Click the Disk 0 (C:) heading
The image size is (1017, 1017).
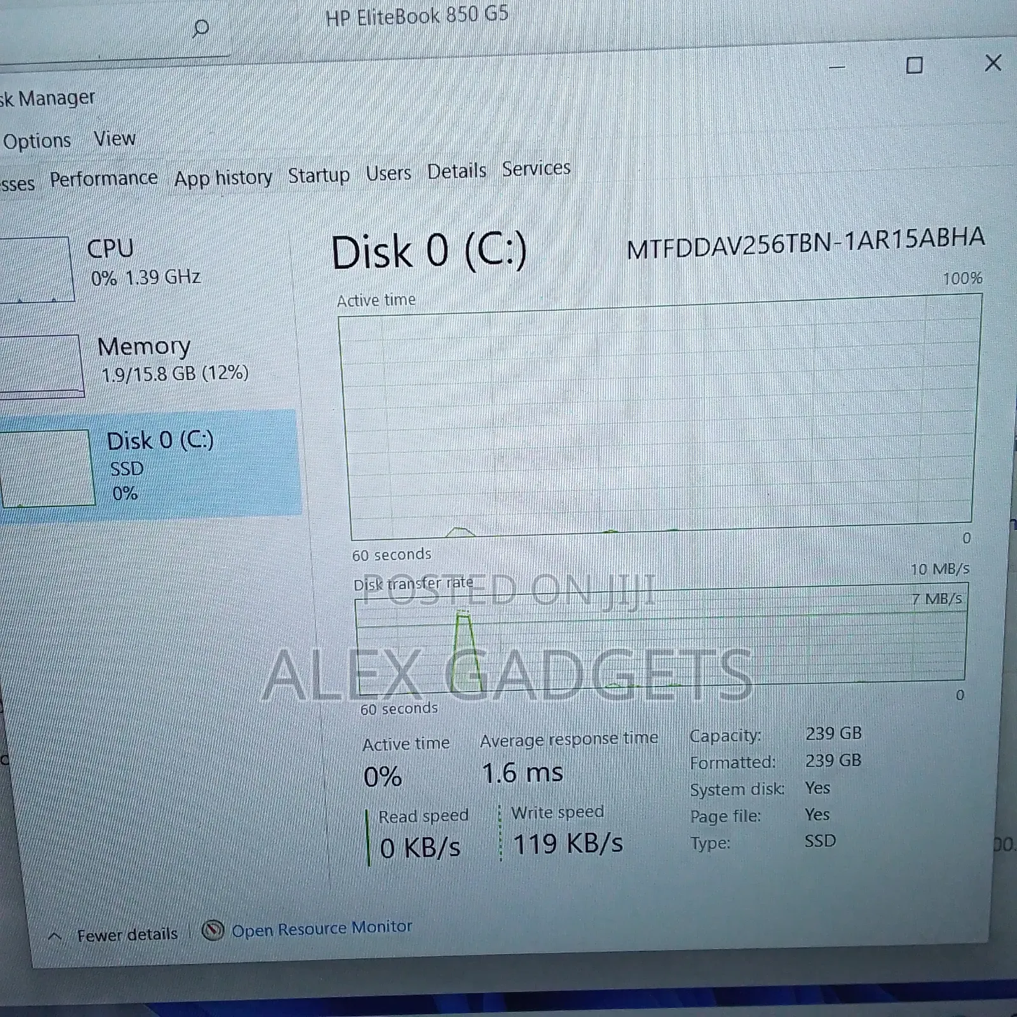coord(429,252)
